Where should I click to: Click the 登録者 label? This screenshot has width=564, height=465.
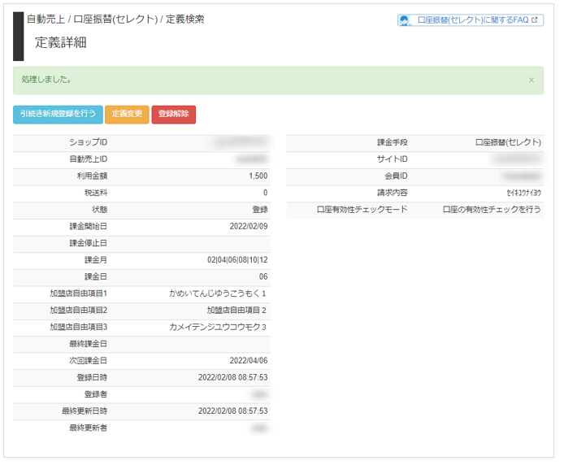(x=96, y=394)
